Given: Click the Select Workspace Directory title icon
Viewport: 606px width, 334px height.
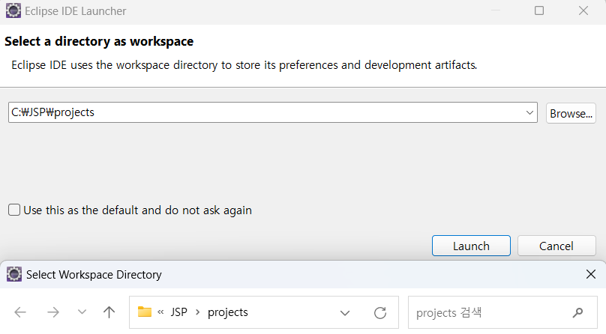Looking at the screenshot, I should [x=14, y=274].
